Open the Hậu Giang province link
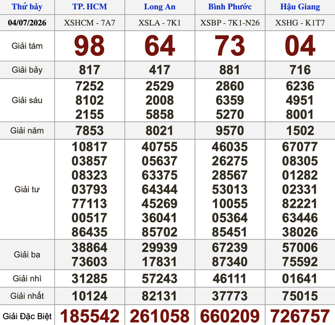Viewport: 335px width, 325px height. tap(300, 7)
